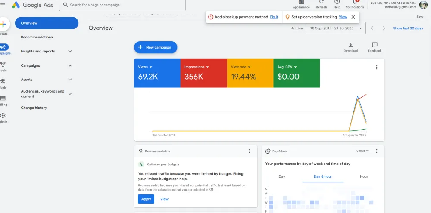
Task: Change the Views metric dropdown
Action: (145, 67)
